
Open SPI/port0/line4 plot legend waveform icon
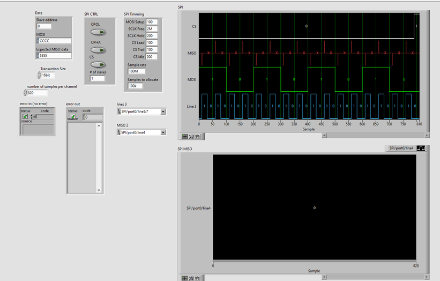pyautogui.click(x=421, y=148)
